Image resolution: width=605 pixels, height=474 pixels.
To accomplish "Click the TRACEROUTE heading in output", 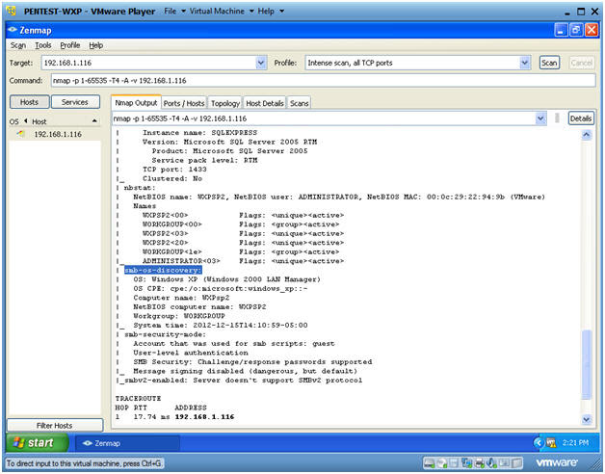I will click(138, 398).
